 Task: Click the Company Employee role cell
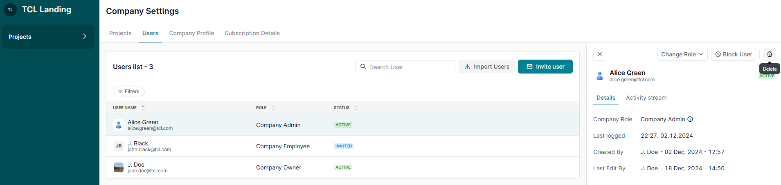click(283, 146)
